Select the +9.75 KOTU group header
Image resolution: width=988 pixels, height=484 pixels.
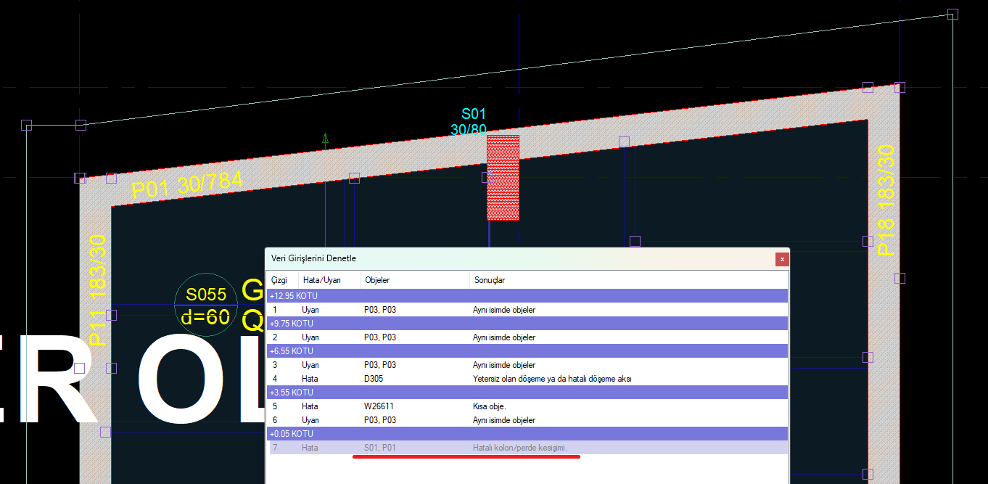[x=527, y=324]
